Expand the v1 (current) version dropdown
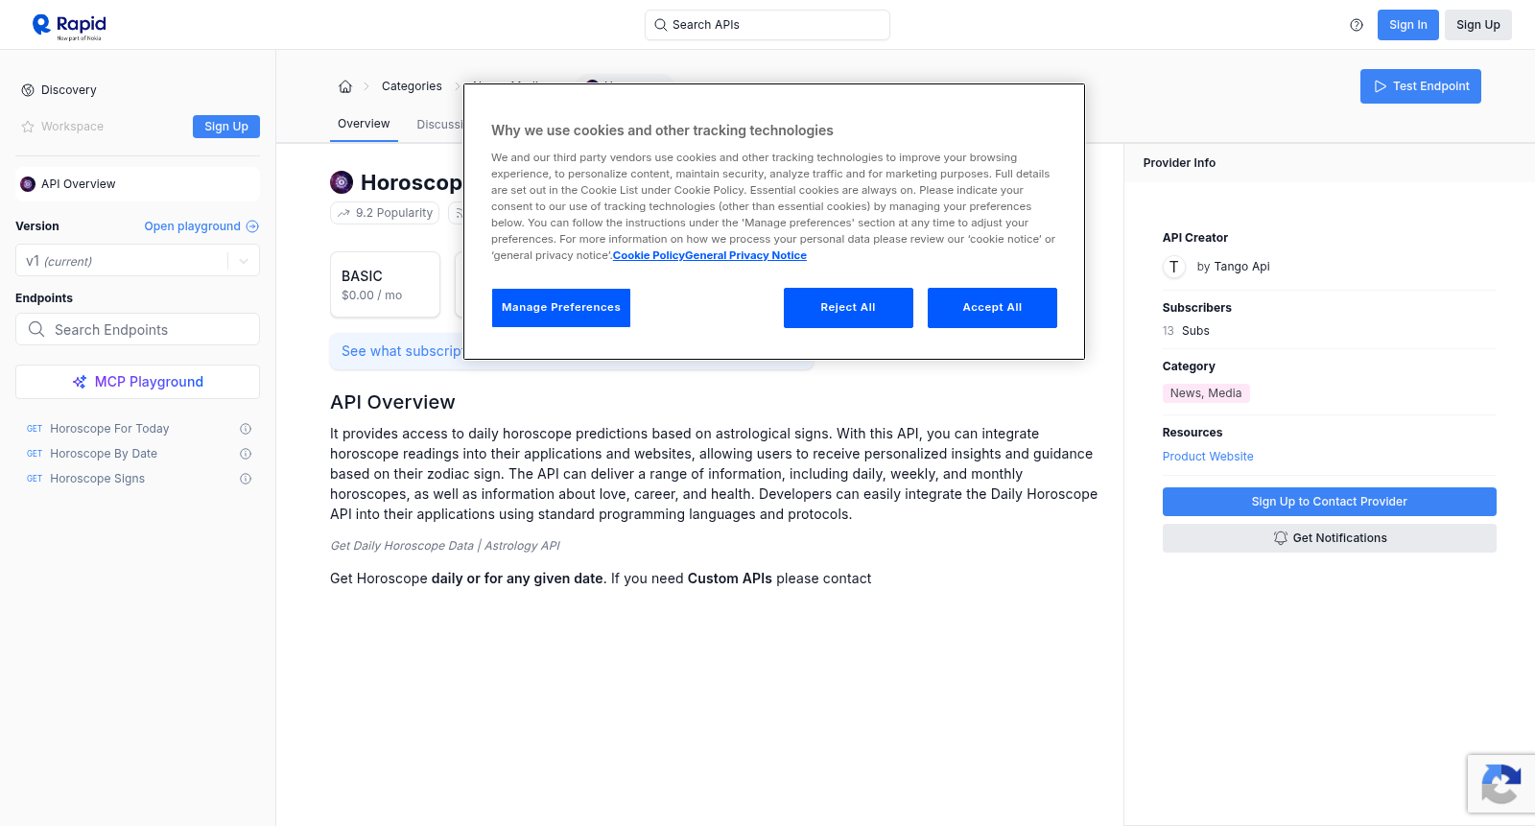 [137, 261]
